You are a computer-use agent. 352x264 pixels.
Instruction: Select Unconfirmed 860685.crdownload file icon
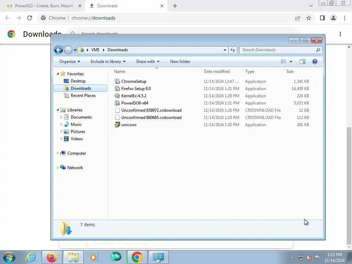[117, 118]
